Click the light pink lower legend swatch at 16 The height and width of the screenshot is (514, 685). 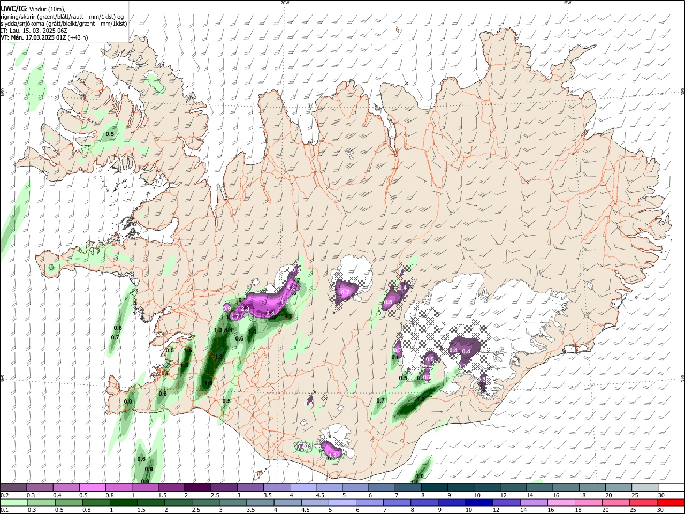[x=561, y=502]
